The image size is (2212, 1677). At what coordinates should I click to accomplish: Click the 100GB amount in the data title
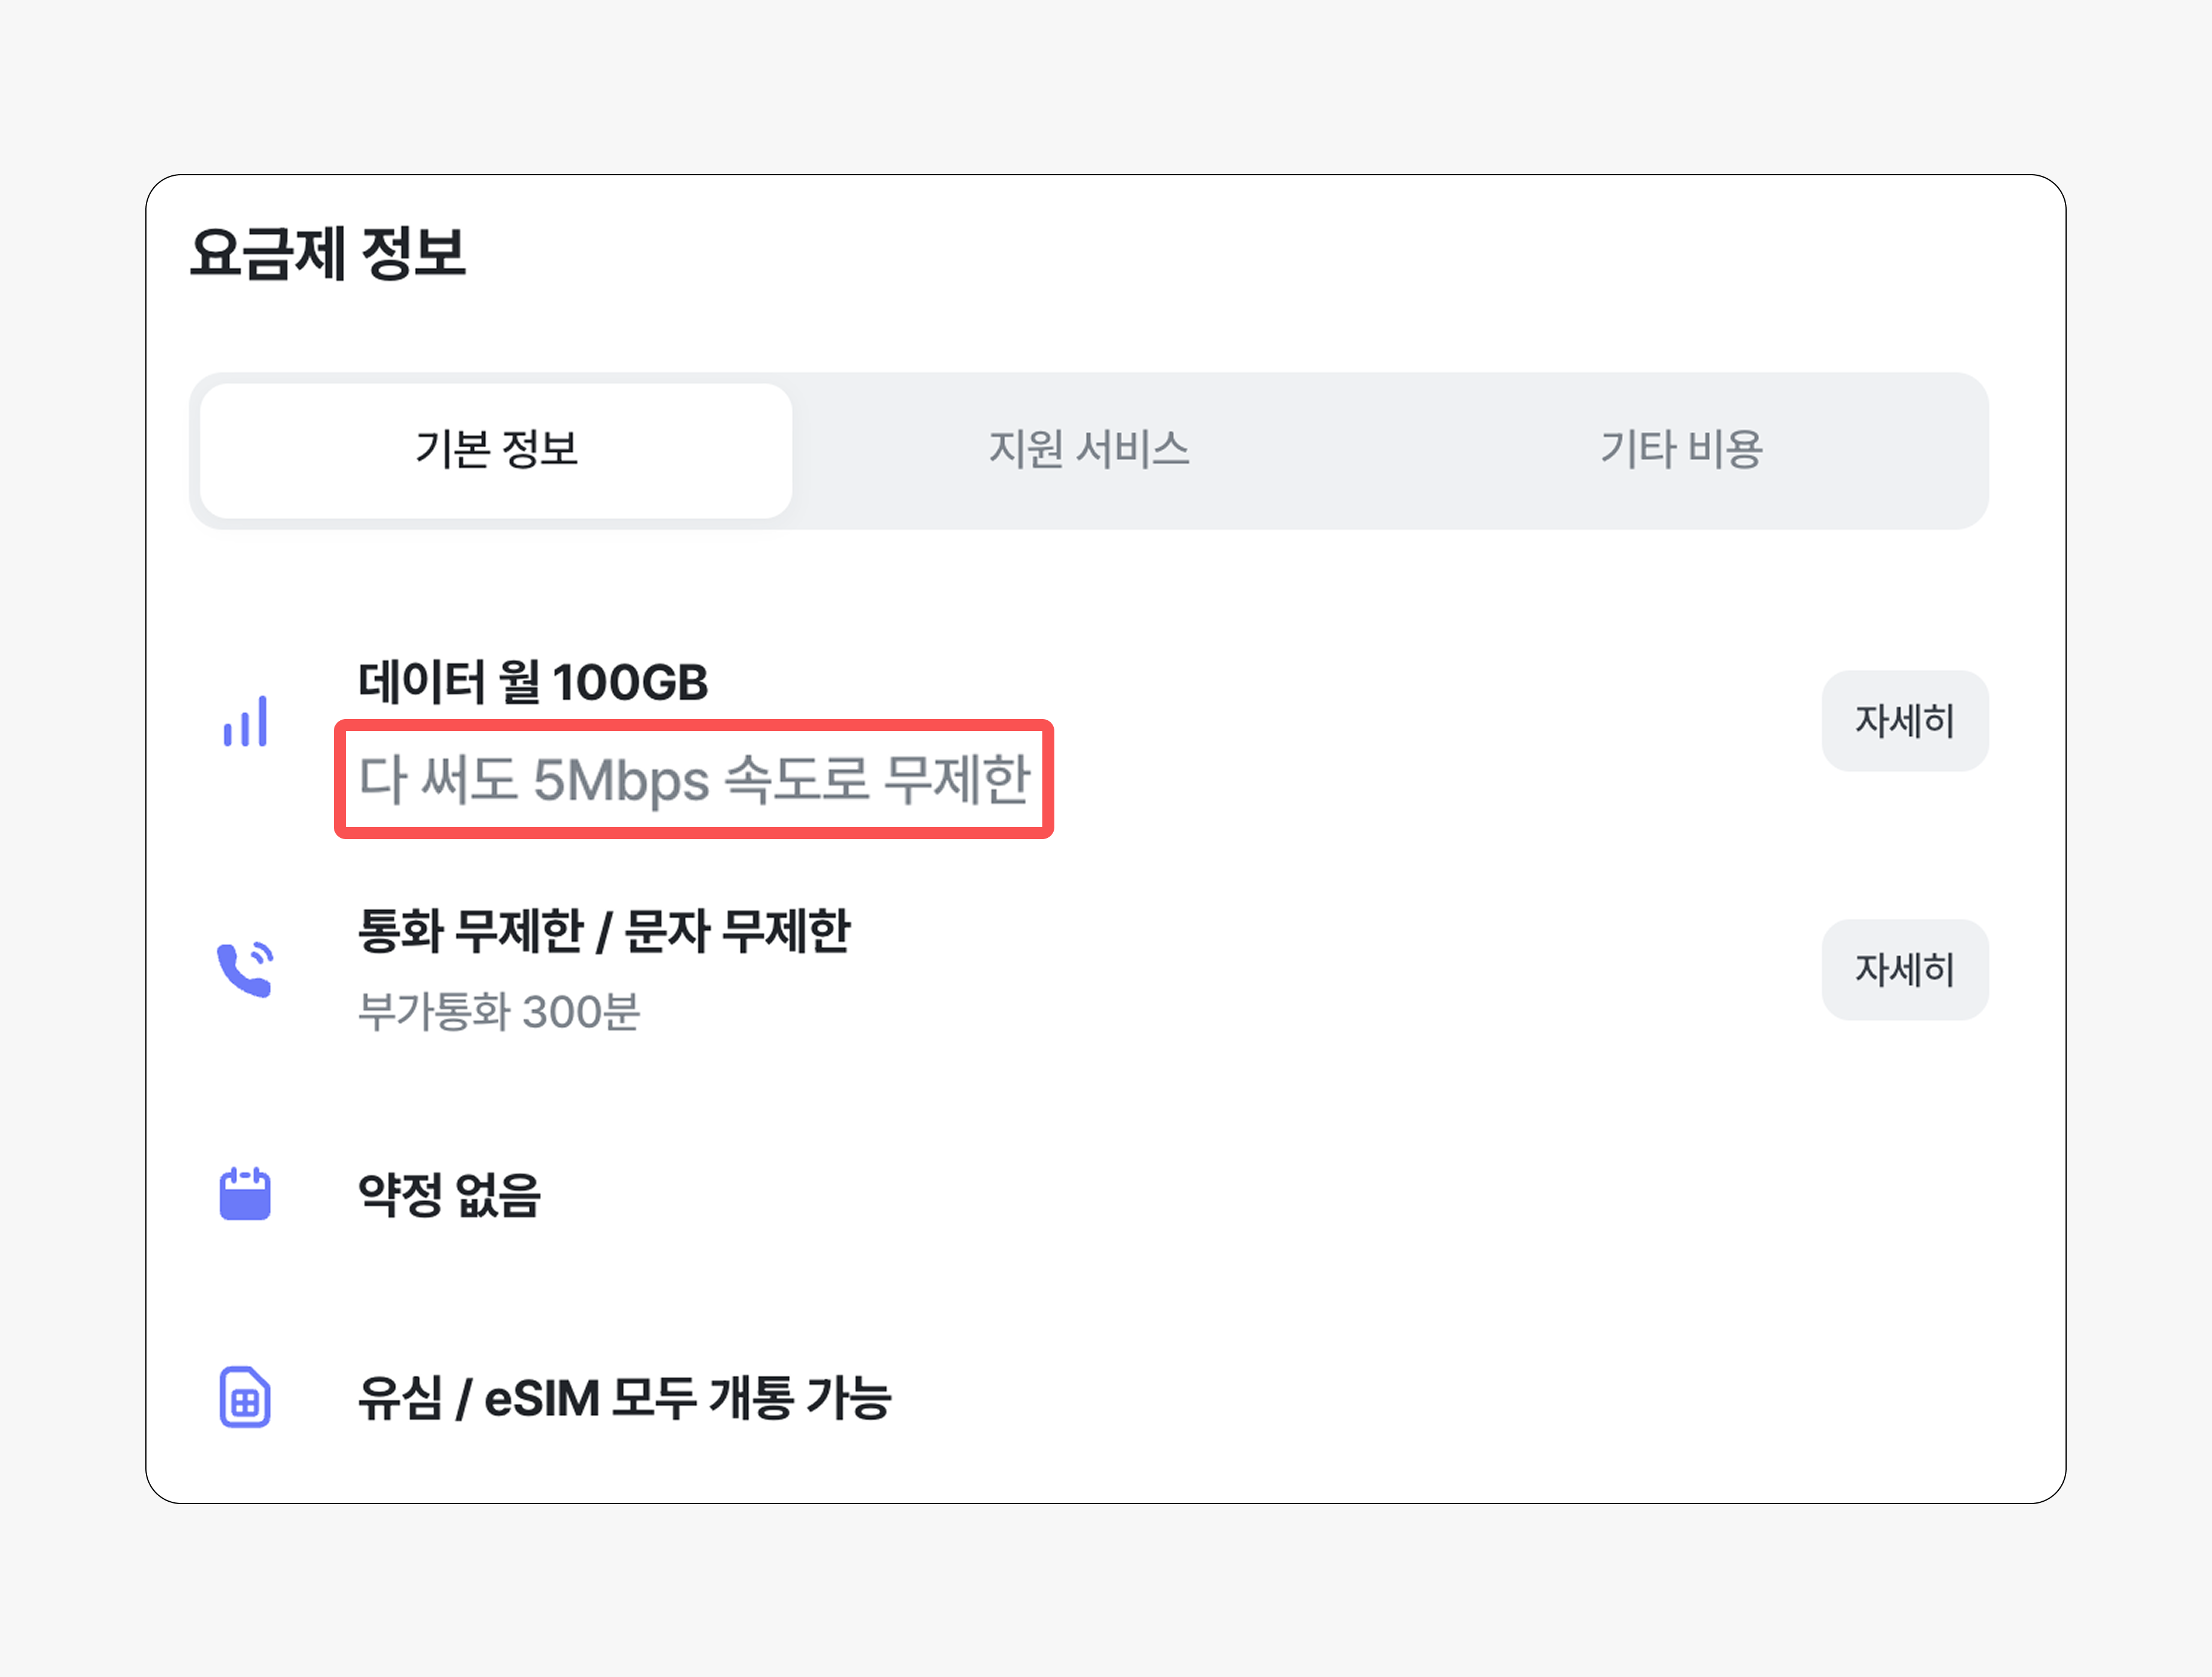tap(630, 682)
